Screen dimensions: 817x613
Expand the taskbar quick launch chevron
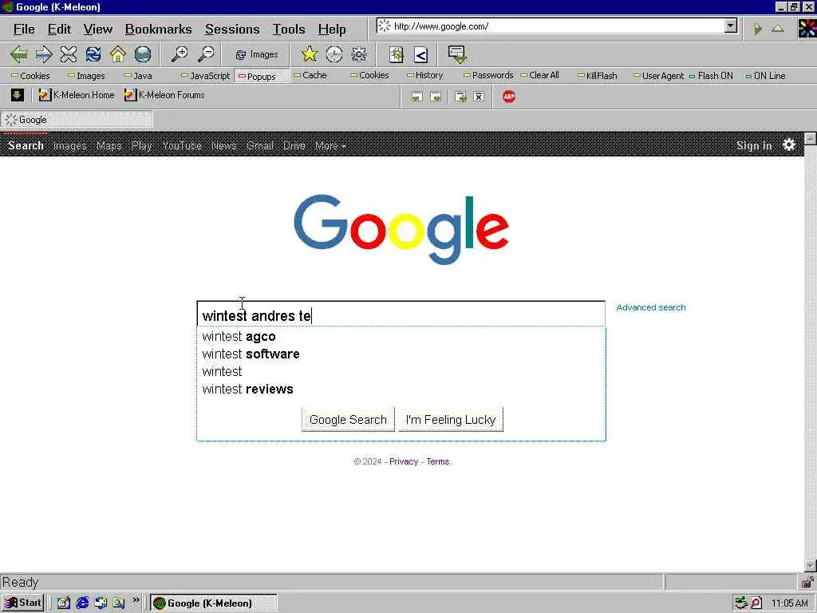136,600
